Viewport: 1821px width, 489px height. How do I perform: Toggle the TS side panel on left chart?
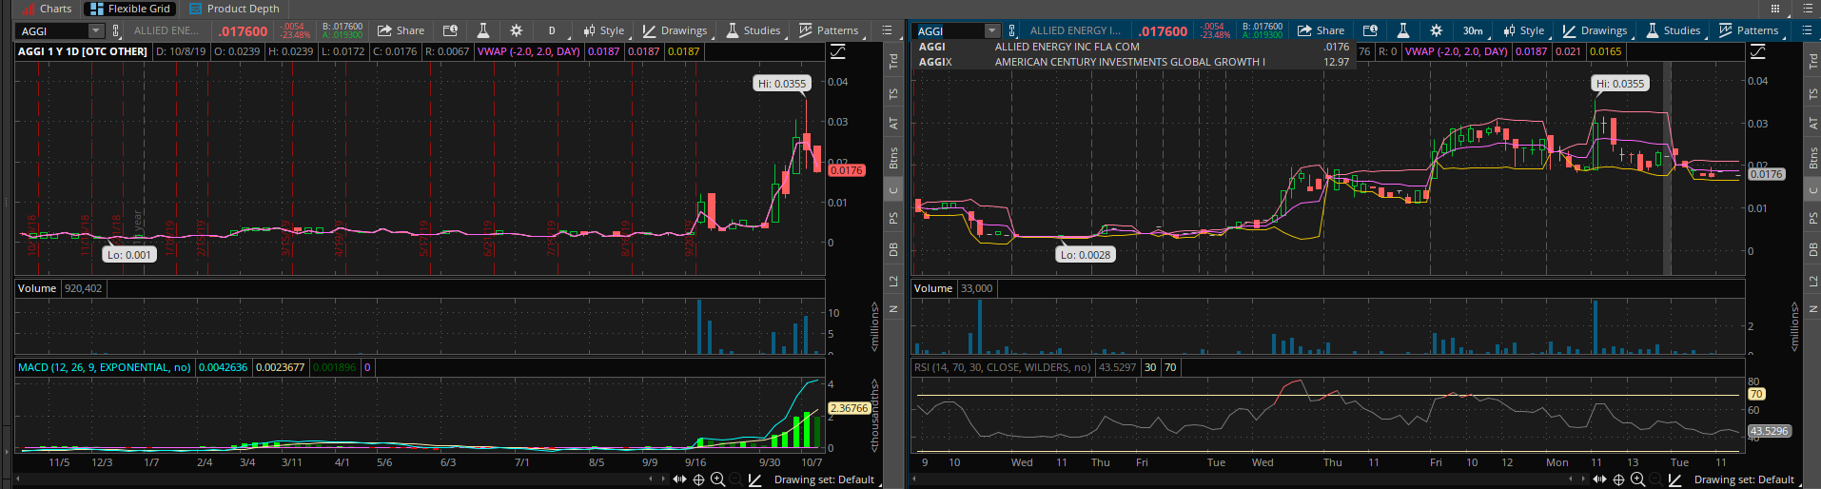tap(893, 94)
